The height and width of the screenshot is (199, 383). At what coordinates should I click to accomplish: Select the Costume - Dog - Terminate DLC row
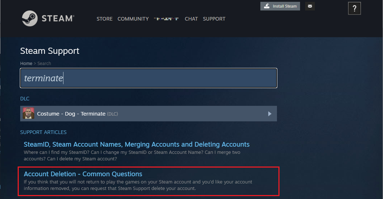click(x=149, y=114)
